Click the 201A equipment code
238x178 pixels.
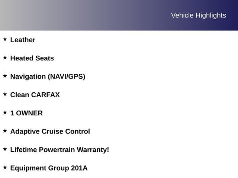point(79,168)
